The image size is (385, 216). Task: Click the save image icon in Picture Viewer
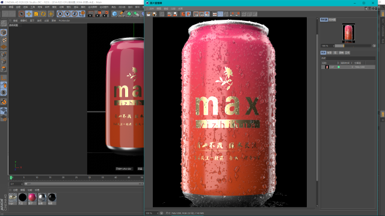coord(155,14)
